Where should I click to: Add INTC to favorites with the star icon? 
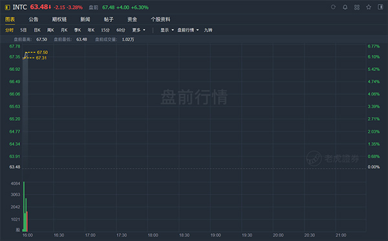(369, 7)
